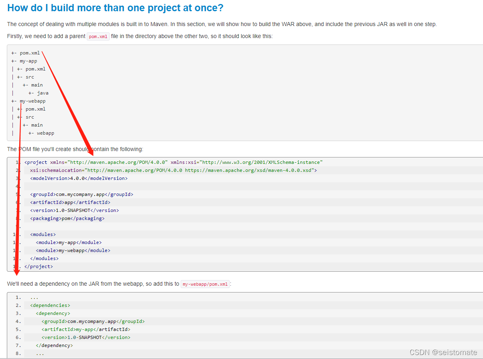Click the artifactId my-app dependency line
The height and width of the screenshot is (359, 483).
click(86, 329)
